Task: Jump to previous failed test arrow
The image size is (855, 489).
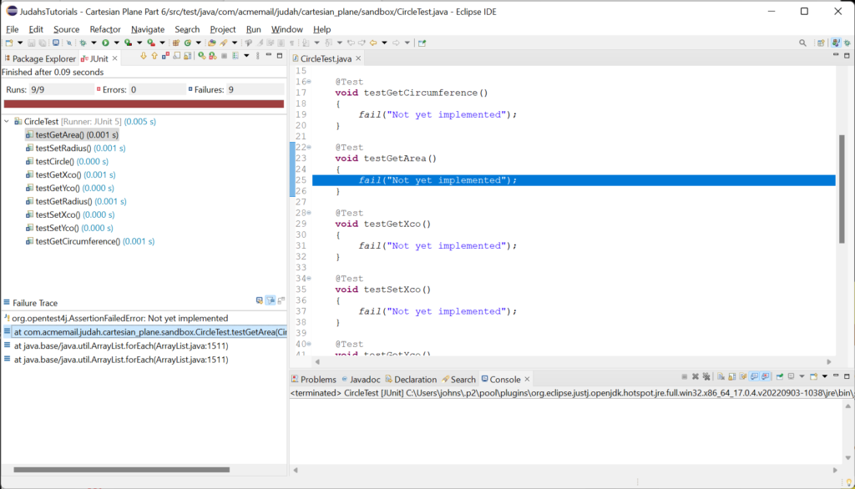Action: tap(154, 56)
